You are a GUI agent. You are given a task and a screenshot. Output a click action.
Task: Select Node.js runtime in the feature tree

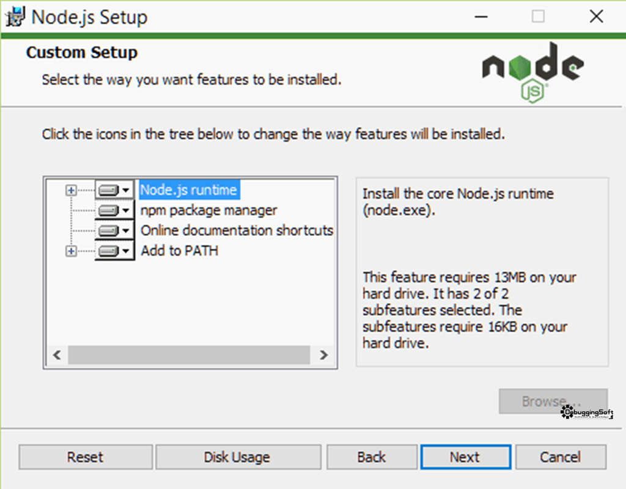[x=190, y=190]
